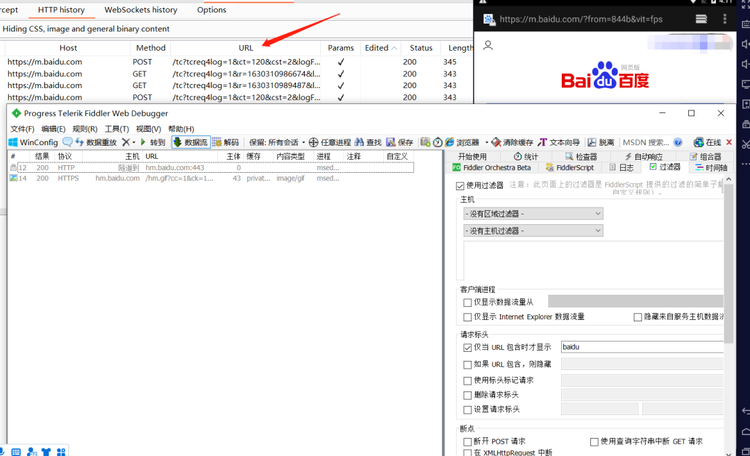This screenshot has height=456, width=750.
Task: Click the MSDN 搜索 search box
Action: [646, 142]
